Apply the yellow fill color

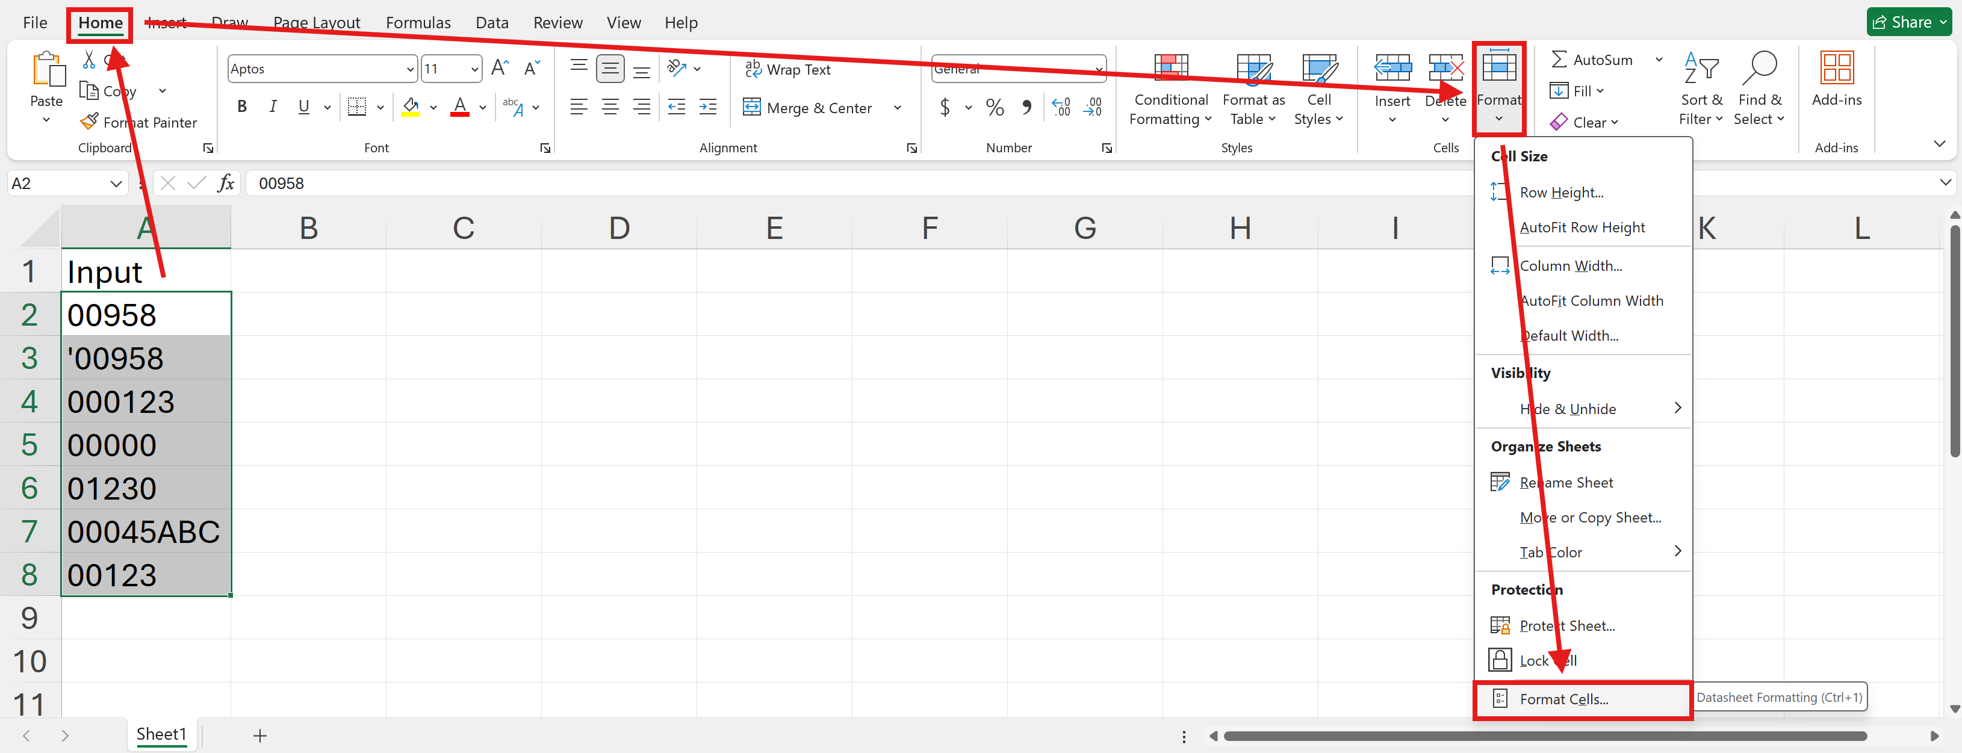point(411,107)
